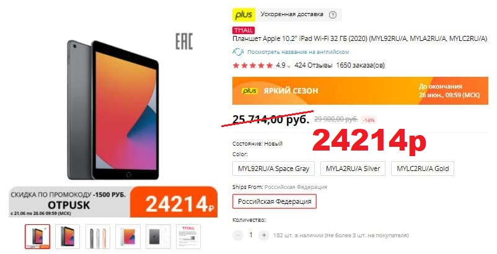497x254 pixels.
Task: Open the rating dropdown arrow next to 4.9
Action: (288, 66)
